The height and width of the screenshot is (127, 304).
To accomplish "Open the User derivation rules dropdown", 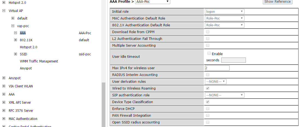I will coord(216,81).
